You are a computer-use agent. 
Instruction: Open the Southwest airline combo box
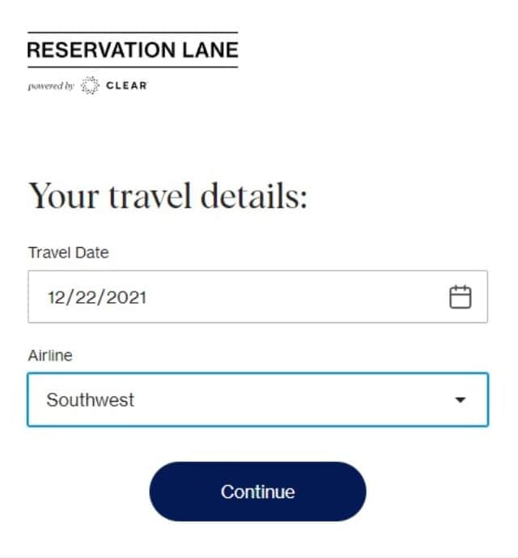(x=258, y=399)
